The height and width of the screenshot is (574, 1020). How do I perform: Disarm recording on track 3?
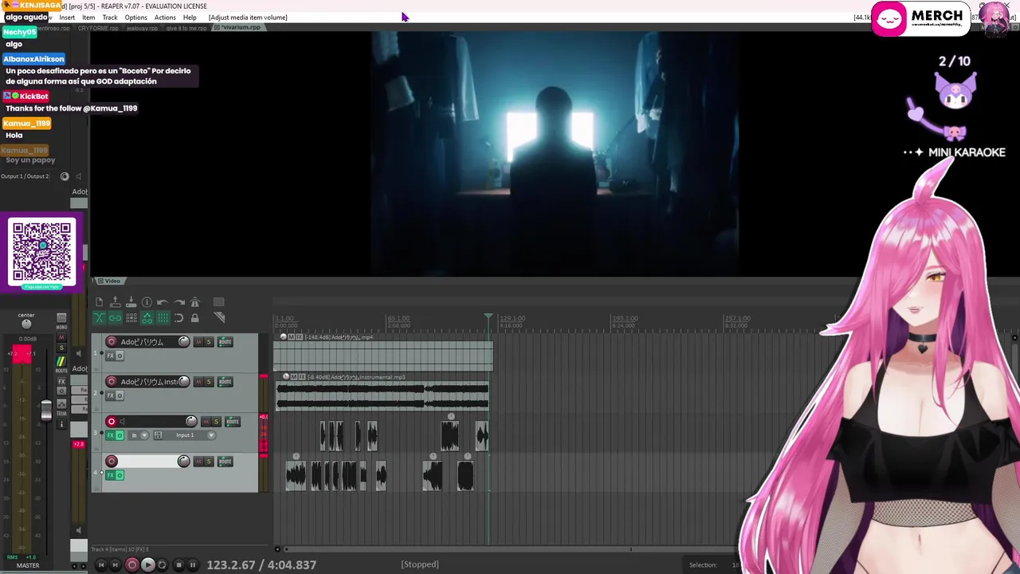(x=112, y=422)
